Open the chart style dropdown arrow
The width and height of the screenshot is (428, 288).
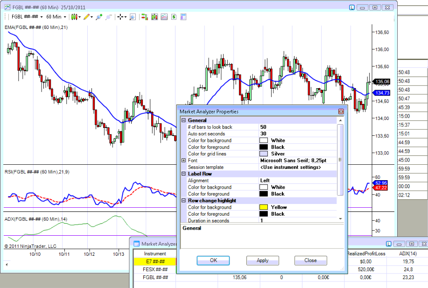coord(79,17)
